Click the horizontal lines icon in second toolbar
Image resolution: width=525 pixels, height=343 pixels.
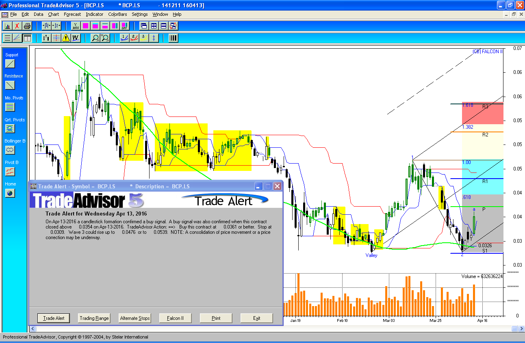[x=7, y=38]
